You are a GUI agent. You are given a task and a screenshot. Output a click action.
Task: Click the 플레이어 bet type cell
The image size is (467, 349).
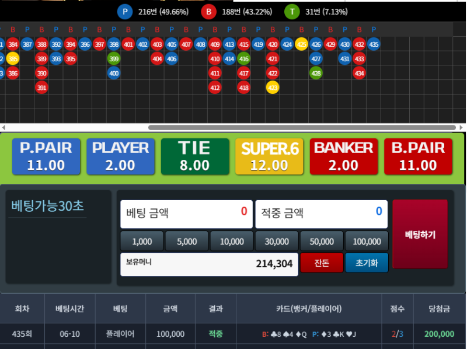pyautogui.click(x=120, y=334)
